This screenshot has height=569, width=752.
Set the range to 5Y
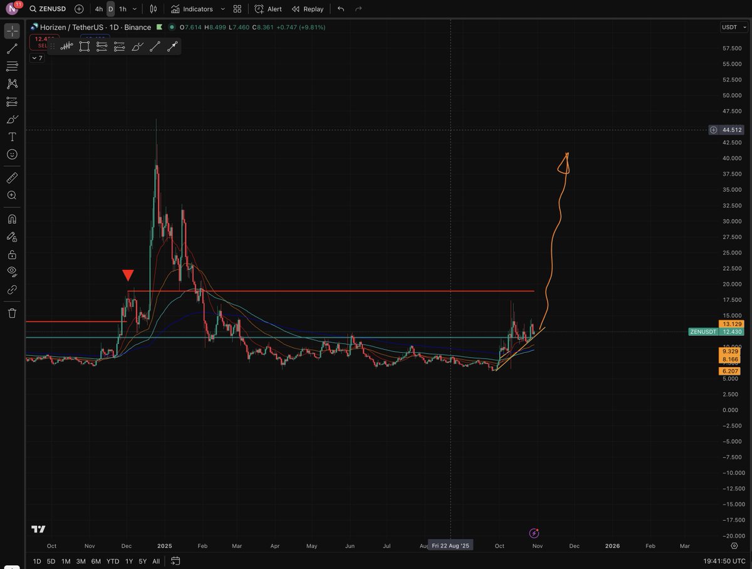coord(143,561)
